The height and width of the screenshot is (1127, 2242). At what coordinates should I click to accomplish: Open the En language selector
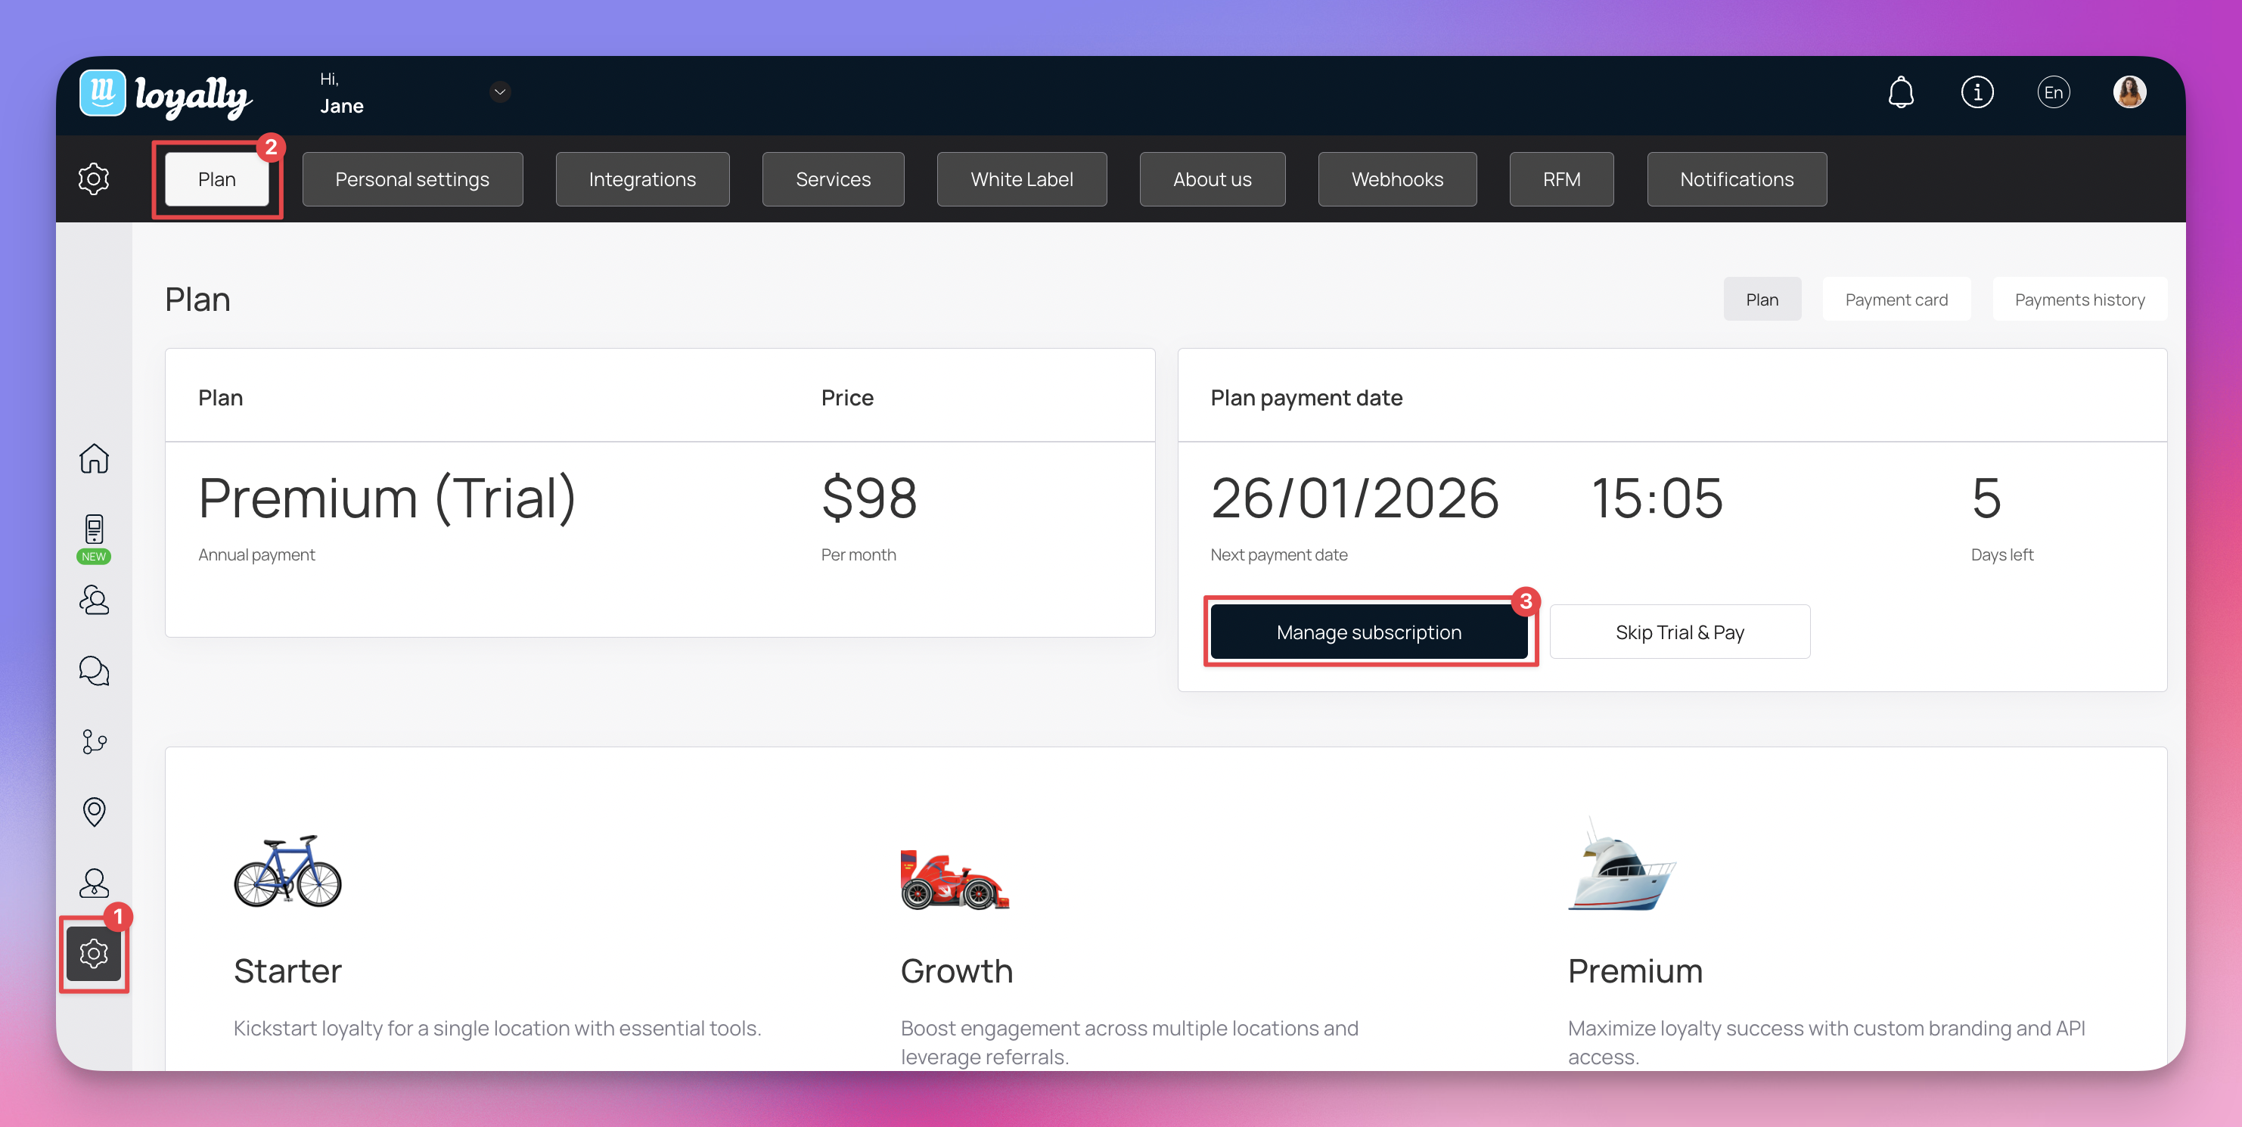pos(2053,92)
